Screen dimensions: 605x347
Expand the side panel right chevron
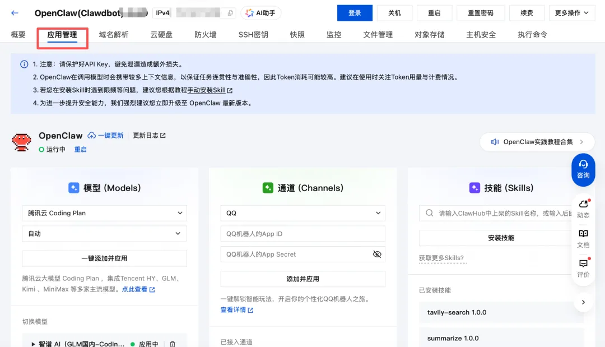coord(583,302)
